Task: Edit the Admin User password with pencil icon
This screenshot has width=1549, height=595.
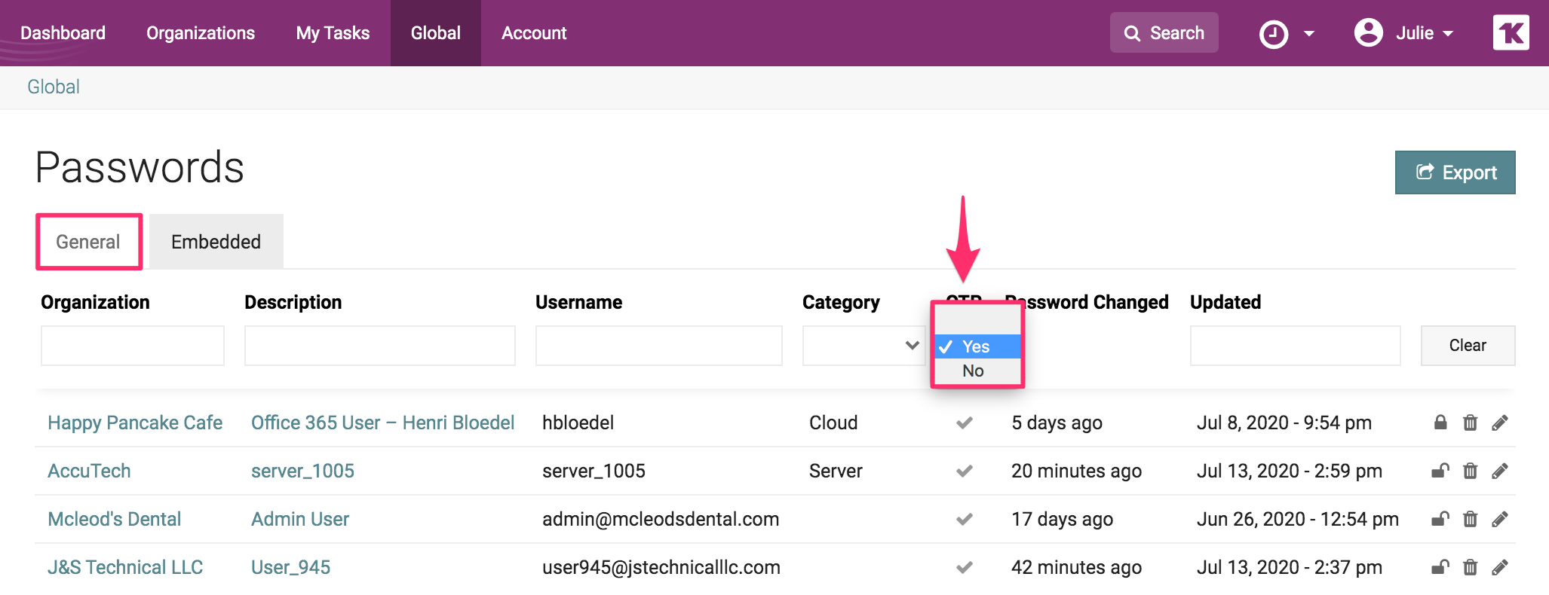Action: point(1499,519)
